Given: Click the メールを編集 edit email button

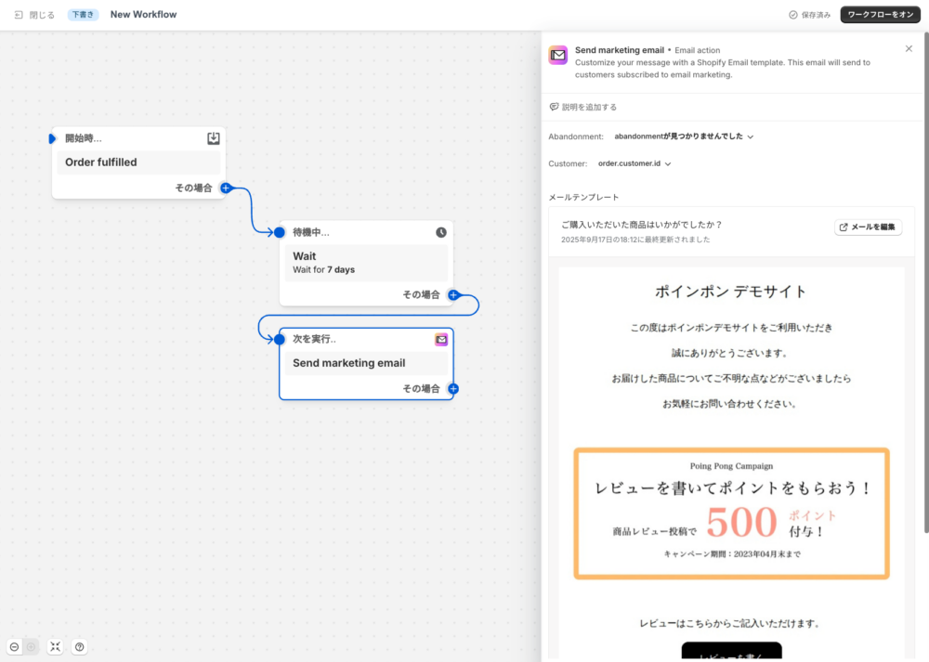Looking at the screenshot, I should click(868, 227).
